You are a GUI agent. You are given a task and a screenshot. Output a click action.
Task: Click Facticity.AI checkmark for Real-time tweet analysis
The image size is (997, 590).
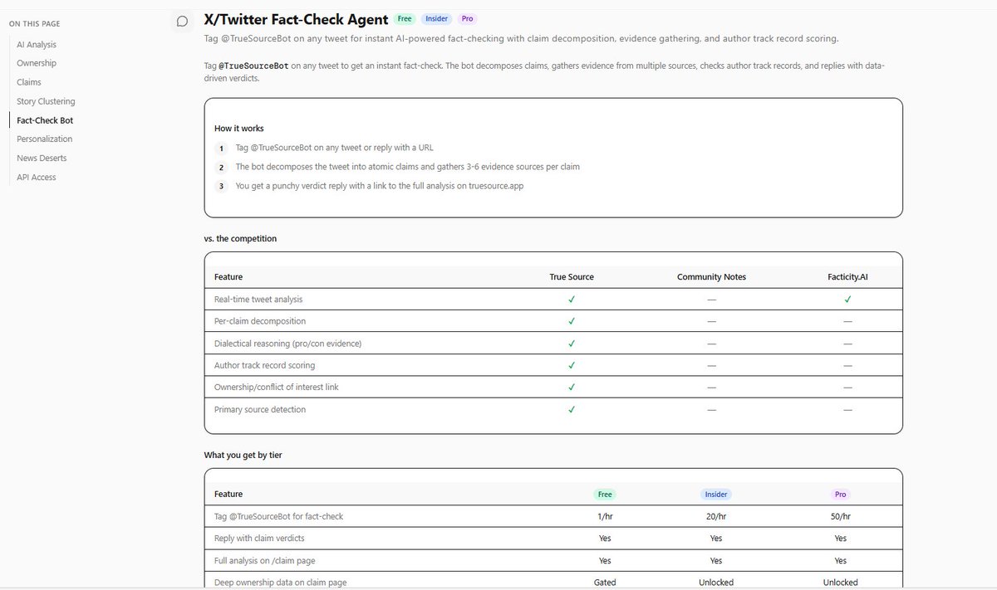coord(847,299)
